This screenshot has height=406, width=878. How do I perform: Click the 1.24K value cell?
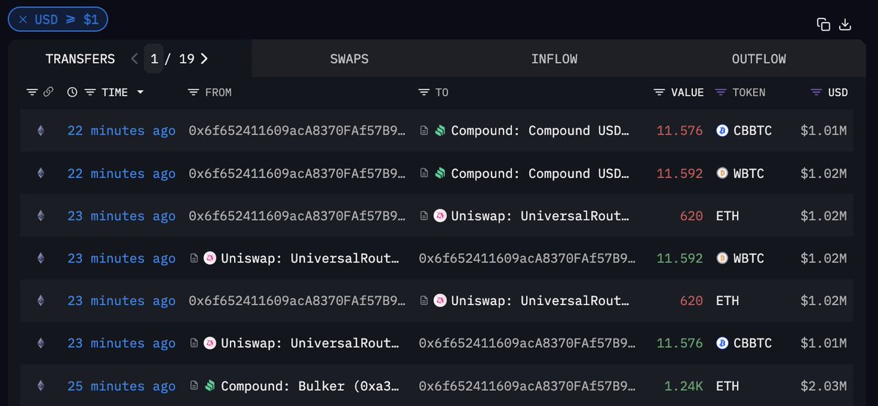tap(684, 386)
